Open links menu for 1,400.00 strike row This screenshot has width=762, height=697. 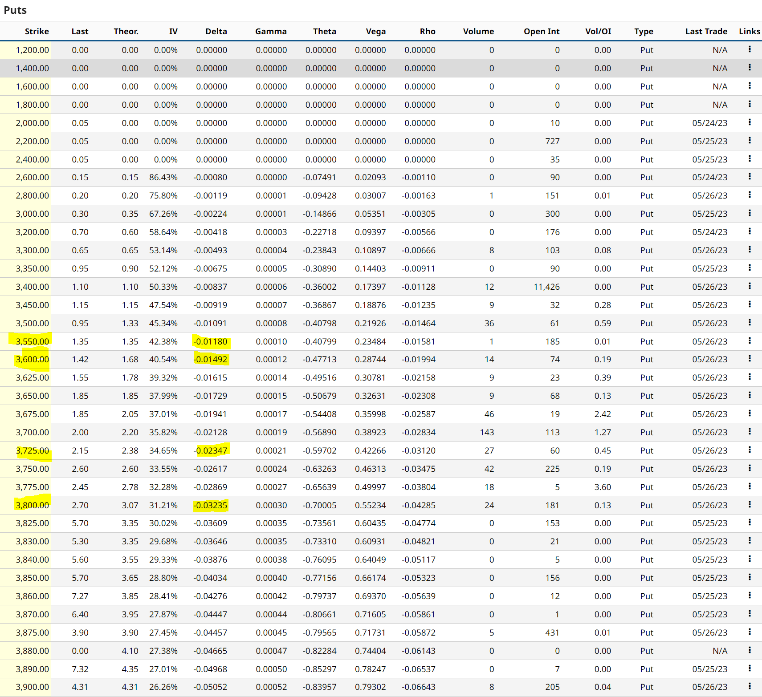point(750,68)
